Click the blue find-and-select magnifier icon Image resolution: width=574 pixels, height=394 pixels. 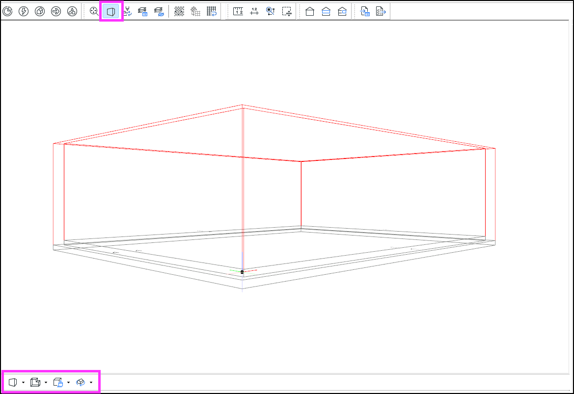[x=271, y=11]
